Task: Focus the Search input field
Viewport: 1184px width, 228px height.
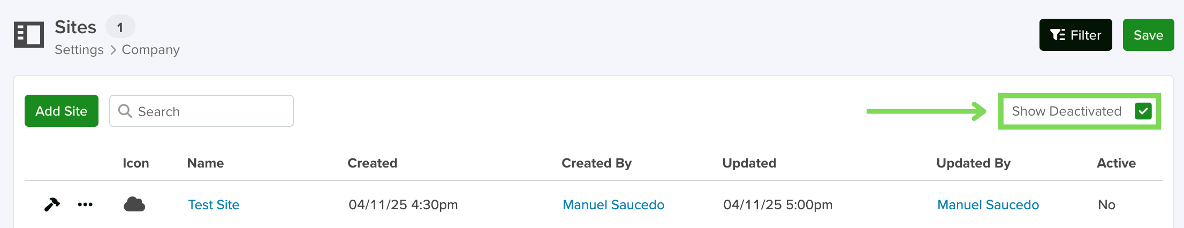Action: (x=201, y=111)
